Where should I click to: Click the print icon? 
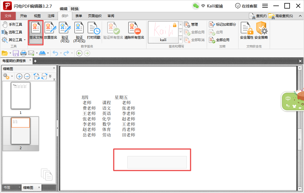coord(23,53)
